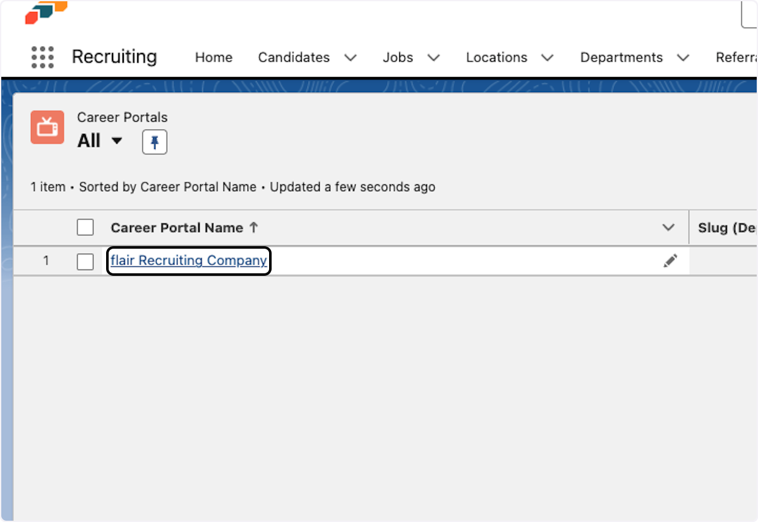
Task: Go to the Locations tab
Action: pos(496,57)
